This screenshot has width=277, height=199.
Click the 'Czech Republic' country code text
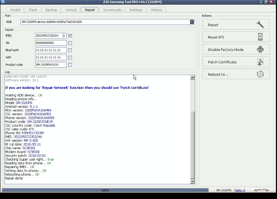pos(44,125)
